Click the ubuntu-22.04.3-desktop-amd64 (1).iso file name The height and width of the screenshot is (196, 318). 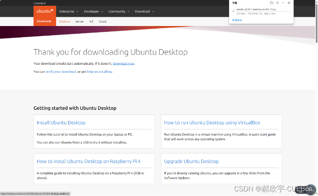pyautogui.click(x=256, y=9)
